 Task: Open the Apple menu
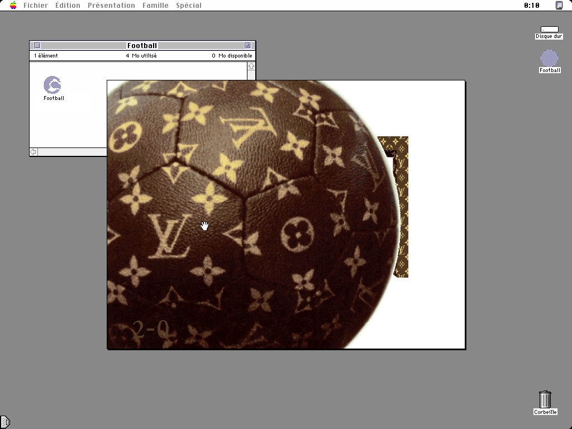(x=13, y=5)
